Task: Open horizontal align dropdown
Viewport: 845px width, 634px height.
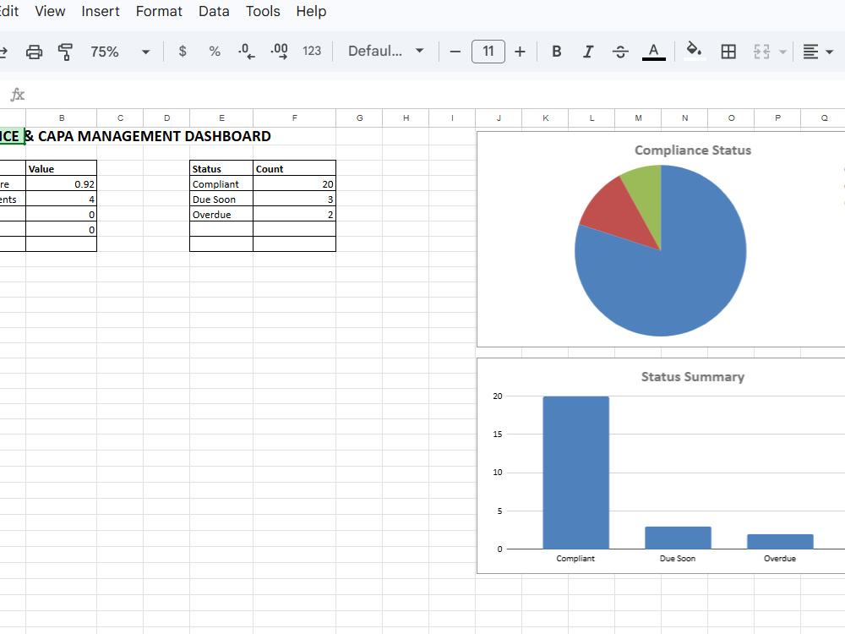Action: [x=817, y=52]
